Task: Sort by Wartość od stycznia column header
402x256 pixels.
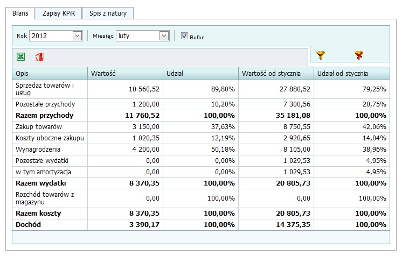Action: 276,74
